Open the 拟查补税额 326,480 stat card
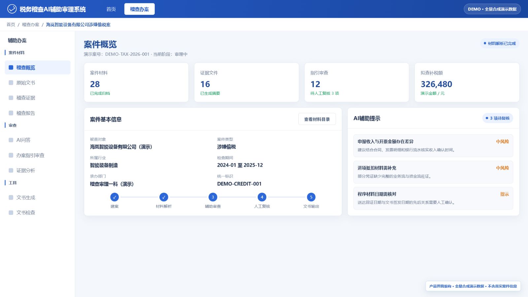Screen dimensions: 528x297 [x=467, y=82]
